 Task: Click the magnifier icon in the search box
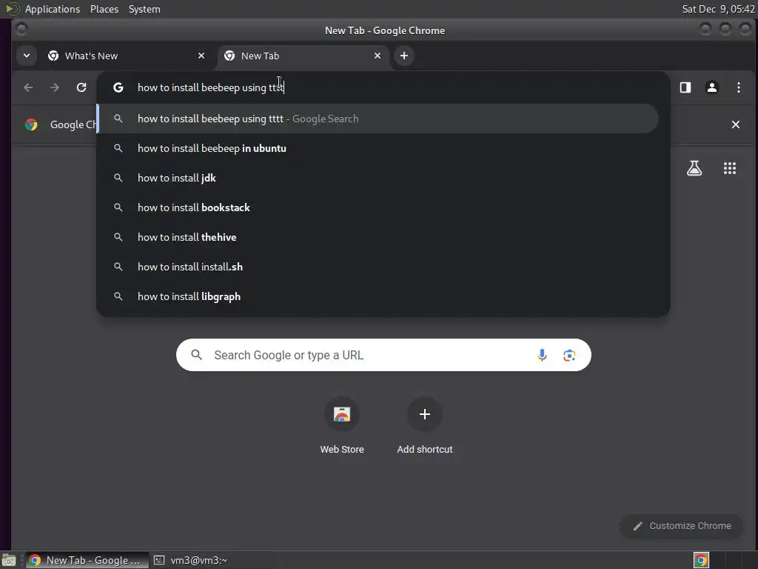point(196,355)
